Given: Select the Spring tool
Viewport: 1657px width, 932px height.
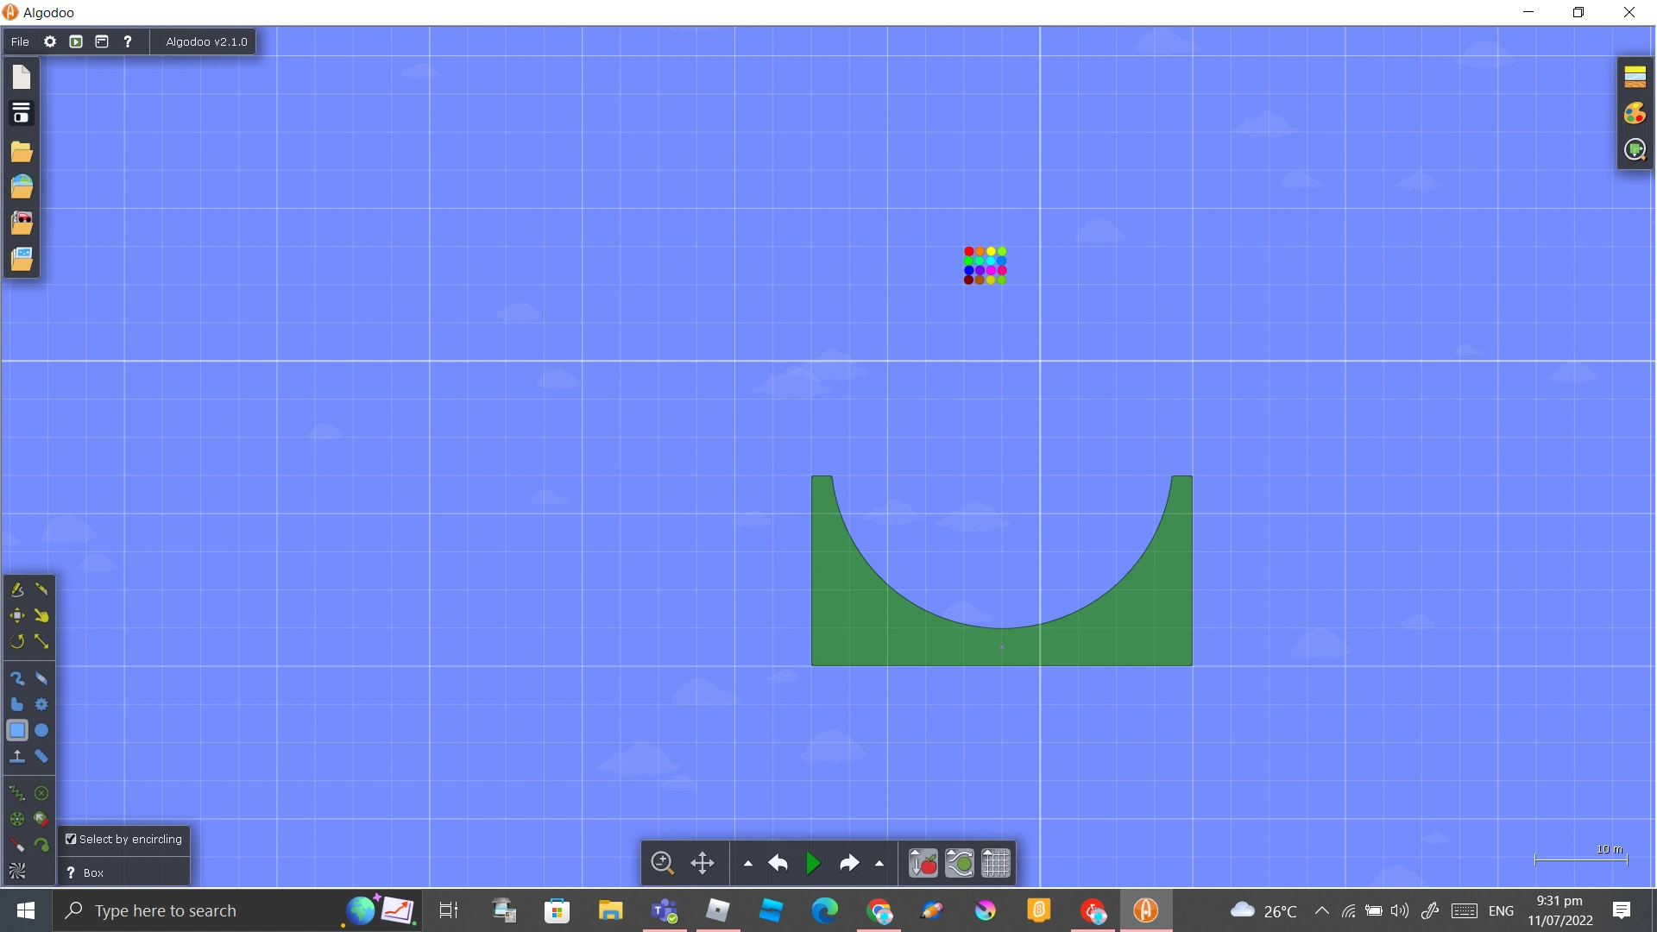Looking at the screenshot, I should click(16, 793).
